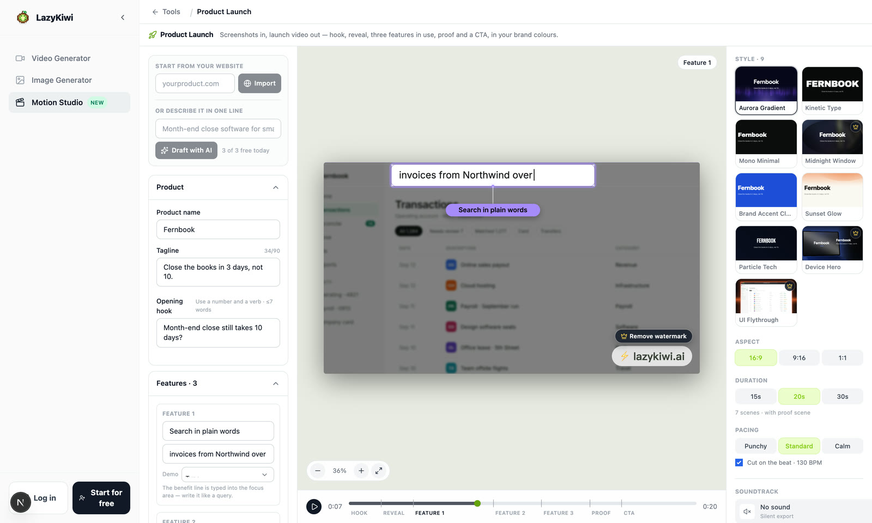Collapse the Product section
This screenshot has width=872, height=523.
point(276,187)
